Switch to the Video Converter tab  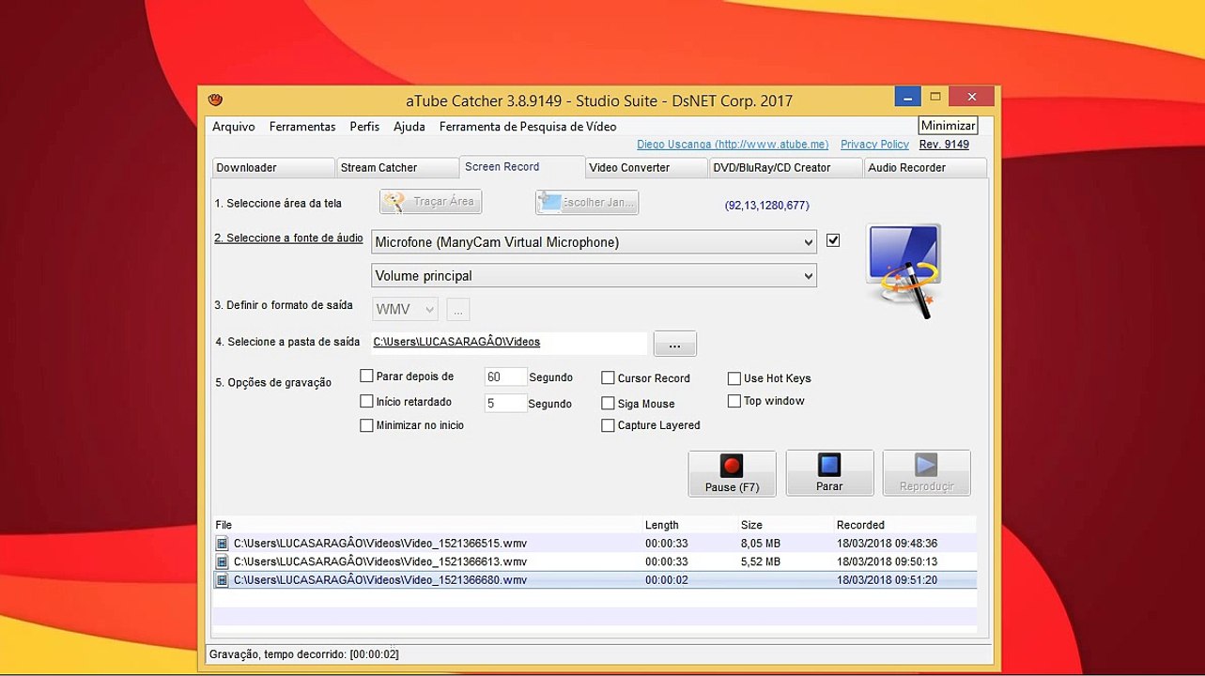coord(646,168)
